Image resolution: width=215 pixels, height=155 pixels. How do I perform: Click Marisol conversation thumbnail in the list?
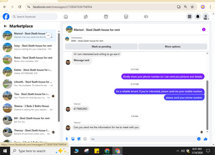click(x=7, y=35)
